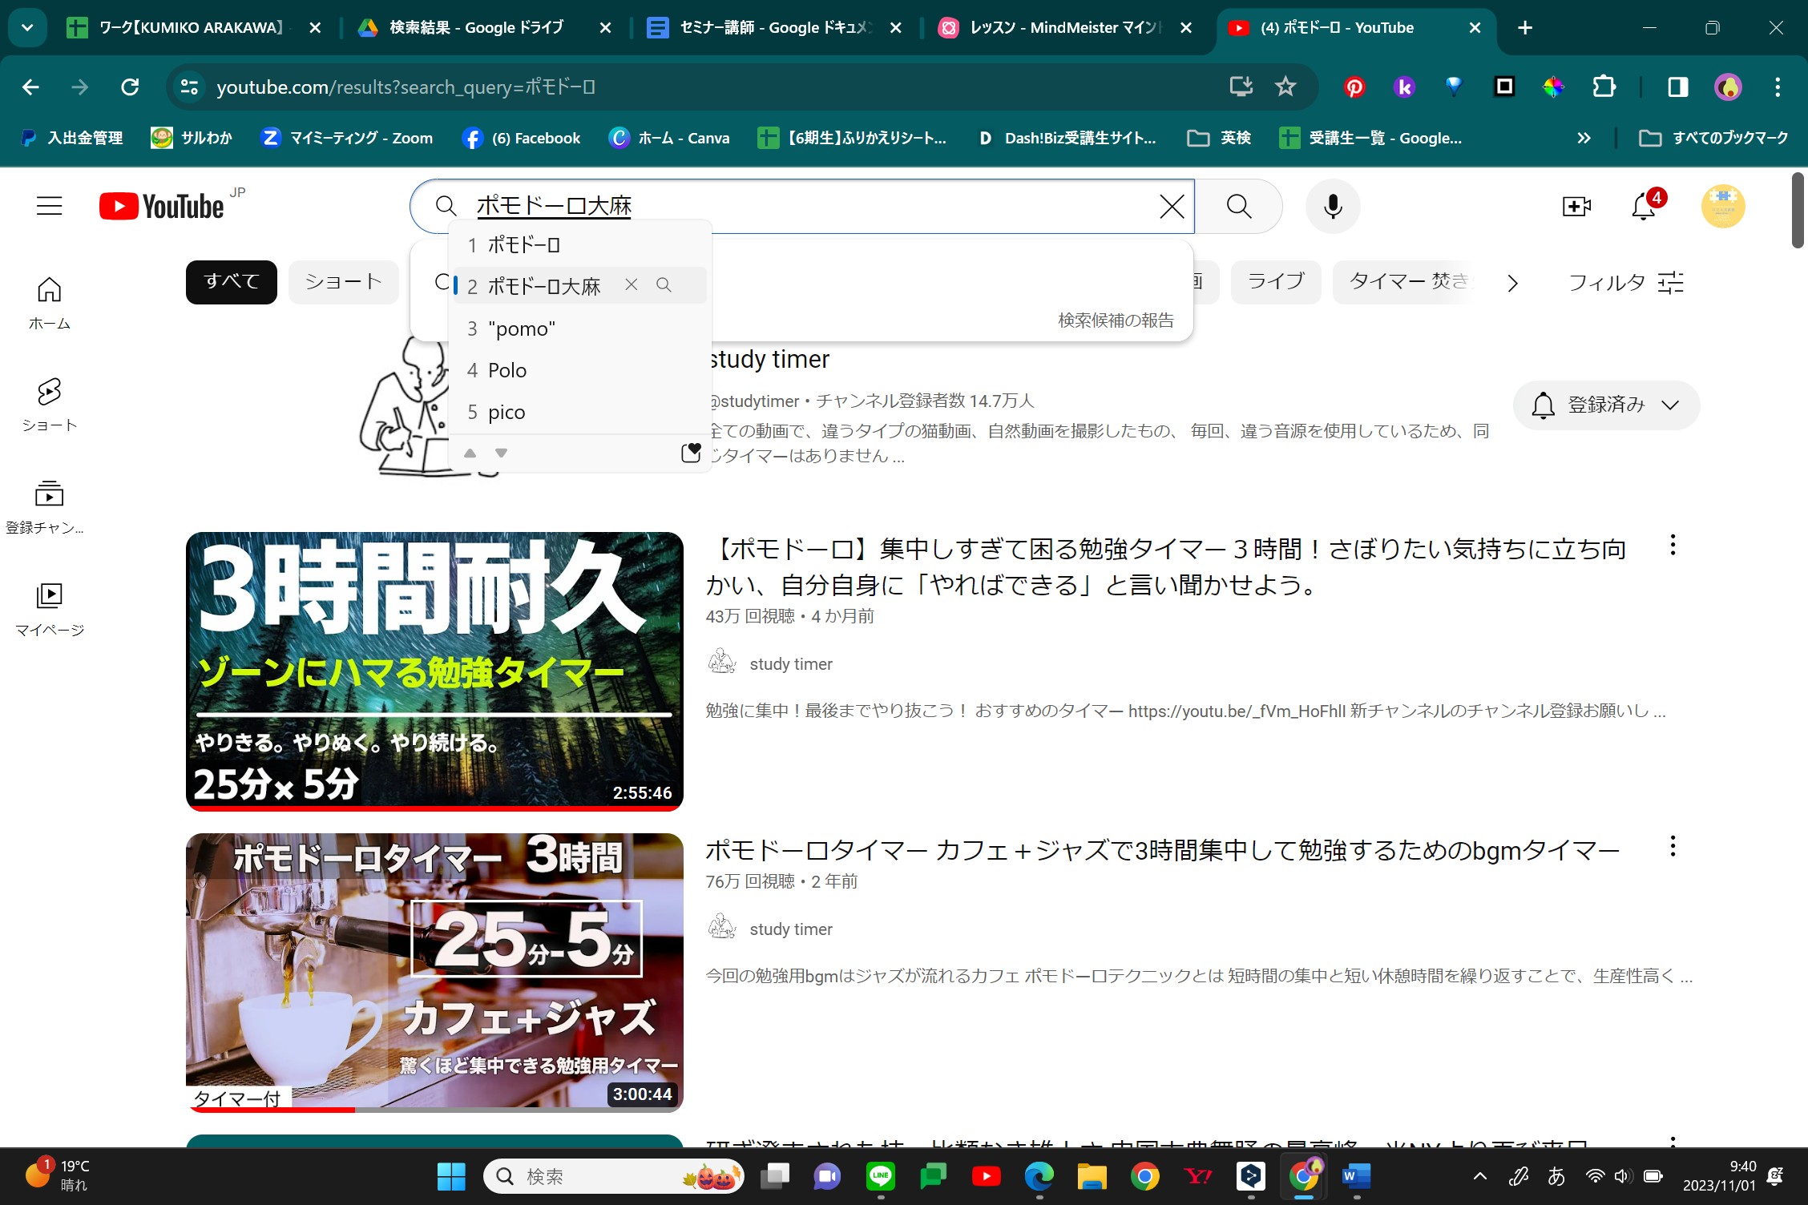
Task: Open ホーム in the left sidebar
Action: click(x=49, y=303)
